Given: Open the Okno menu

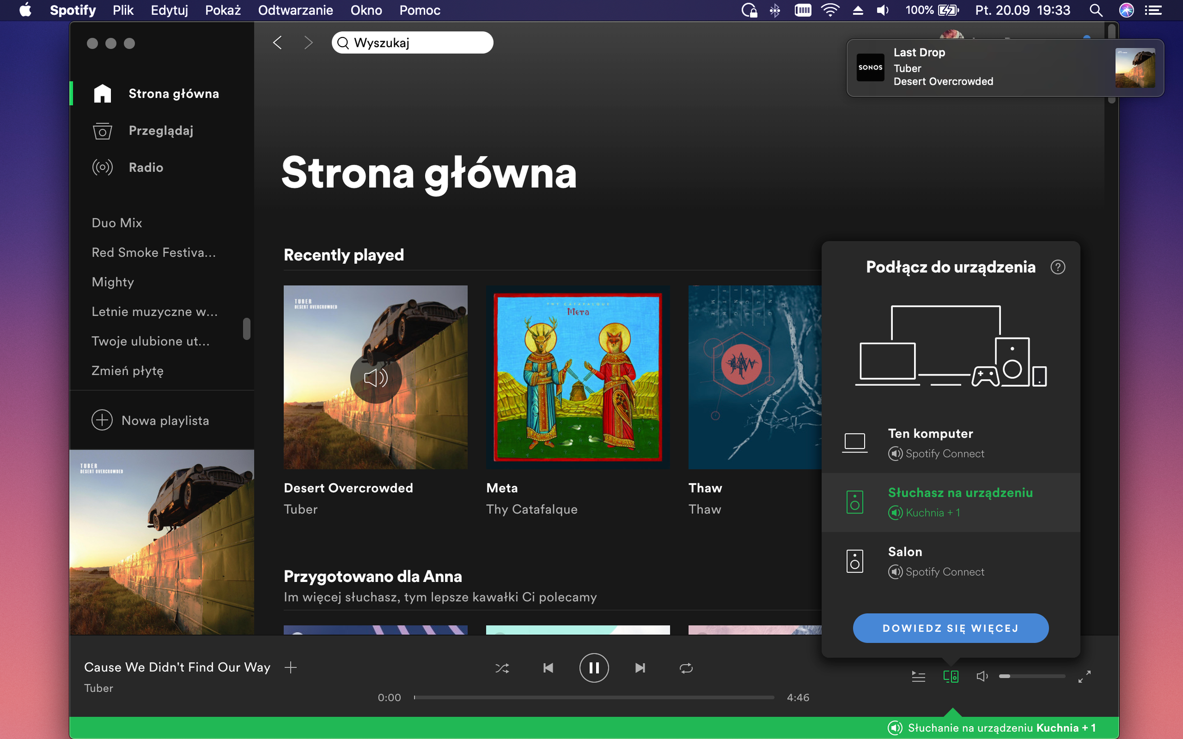Looking at the screenshot, I should point(366,10).
